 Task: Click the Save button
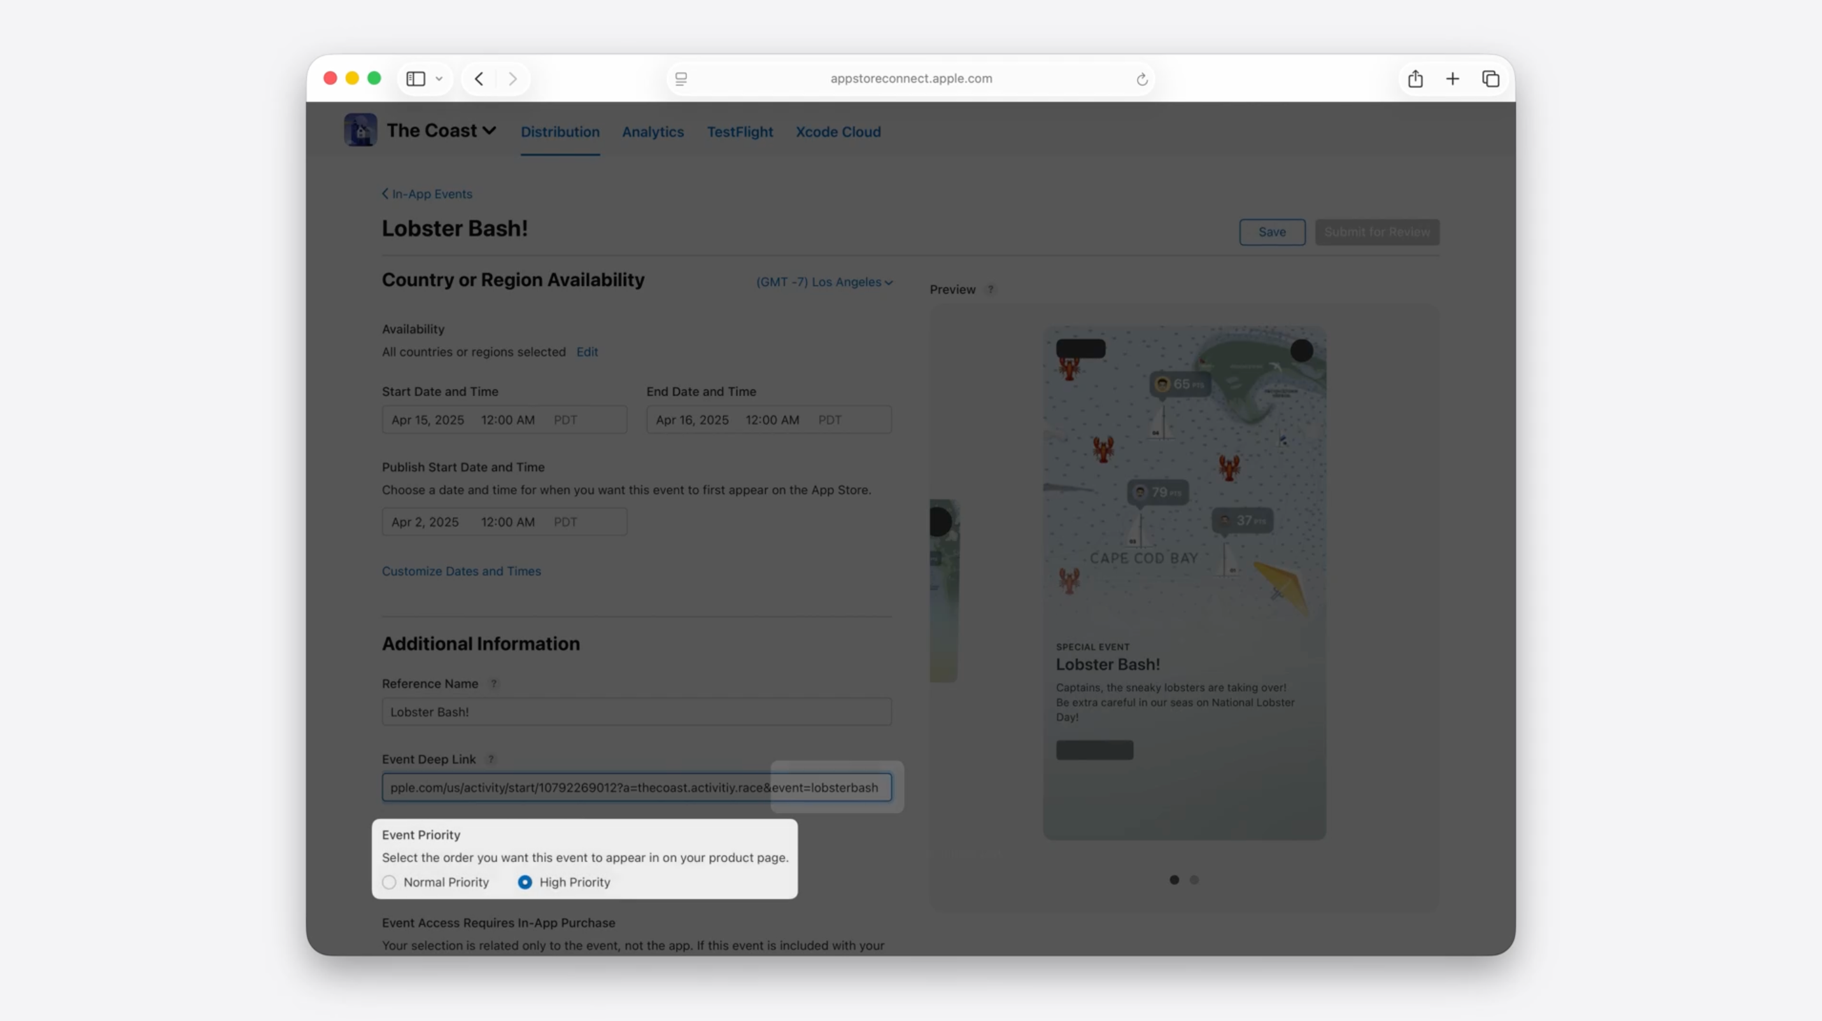coord(1271,232)
